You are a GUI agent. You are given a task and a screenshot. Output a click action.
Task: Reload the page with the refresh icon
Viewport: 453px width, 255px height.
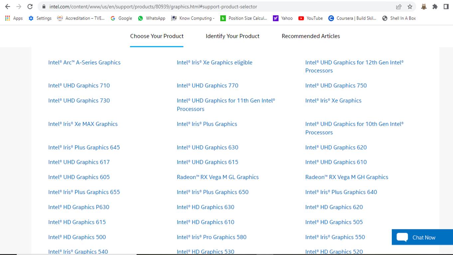point(30,7)
